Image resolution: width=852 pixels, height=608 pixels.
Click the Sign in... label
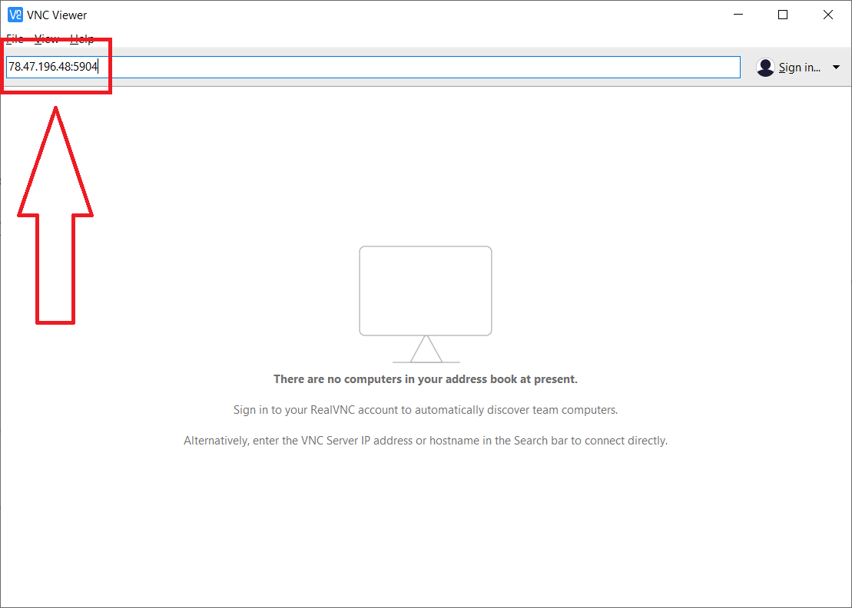pos(799,68)
